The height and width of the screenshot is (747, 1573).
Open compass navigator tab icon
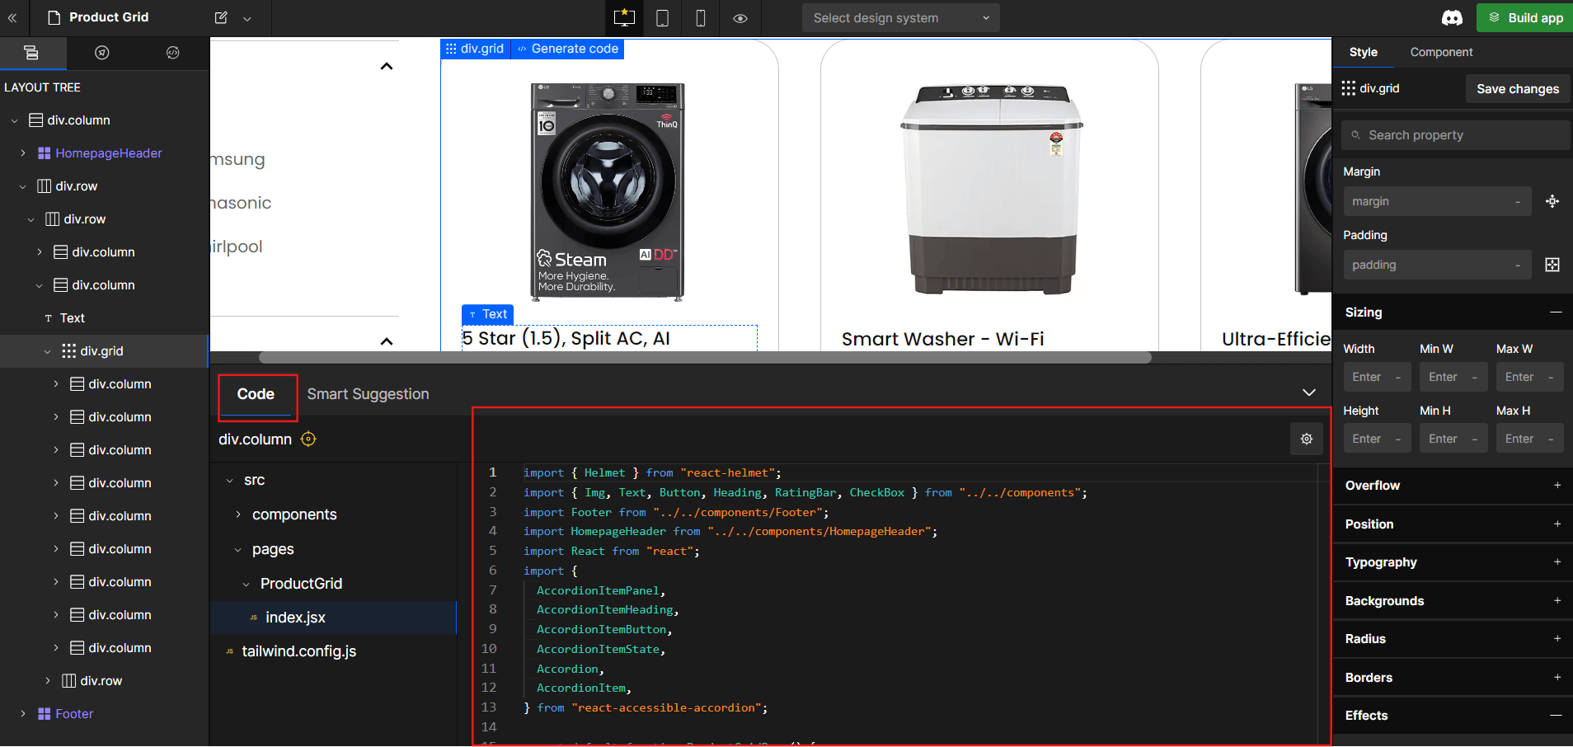[x=102, y=53]
